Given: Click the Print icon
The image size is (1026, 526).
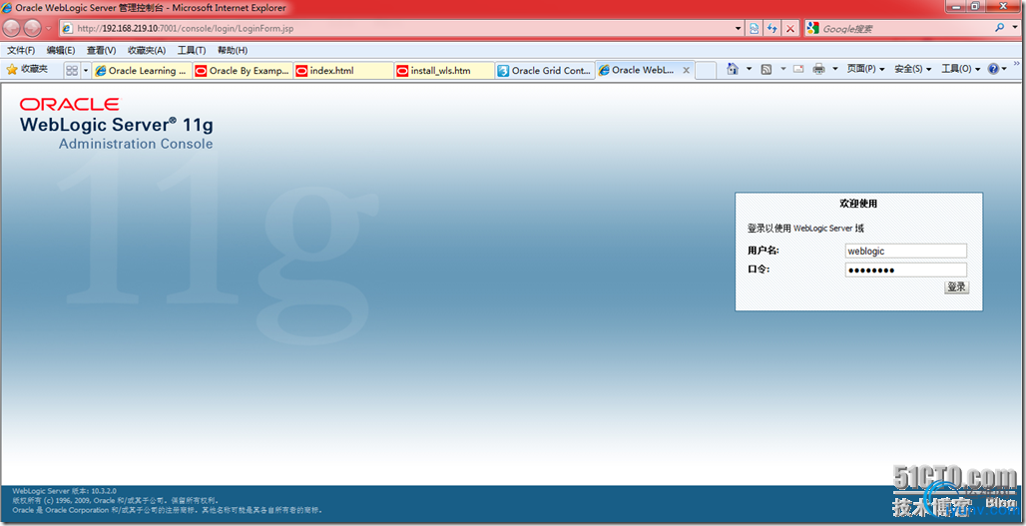Looking at the screenshot, I should point(818,69).
